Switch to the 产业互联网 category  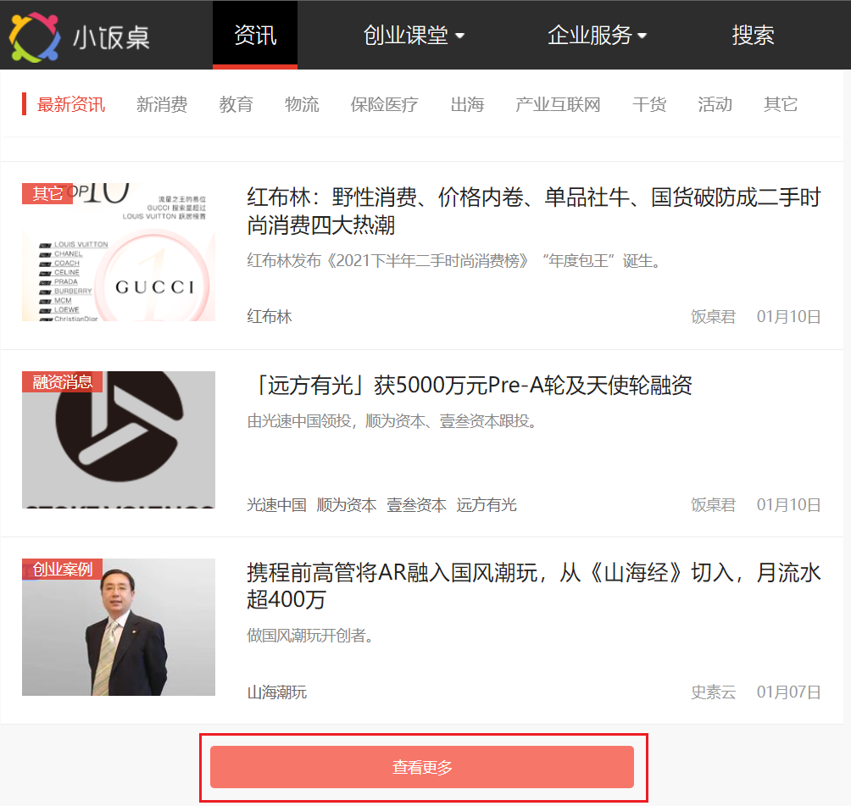tap(558, 104)
